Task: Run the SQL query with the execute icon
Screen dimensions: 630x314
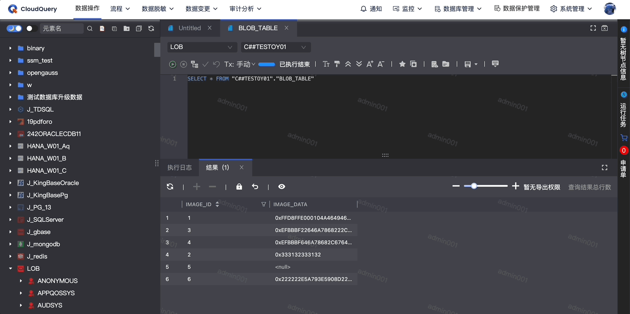Action: (172, 64)
